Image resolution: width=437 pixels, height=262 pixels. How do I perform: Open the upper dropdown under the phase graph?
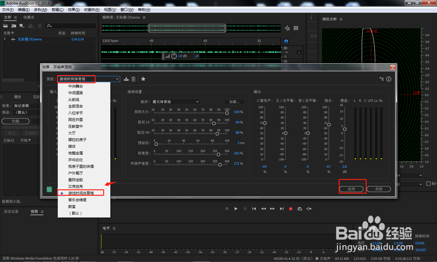[410, 175]
